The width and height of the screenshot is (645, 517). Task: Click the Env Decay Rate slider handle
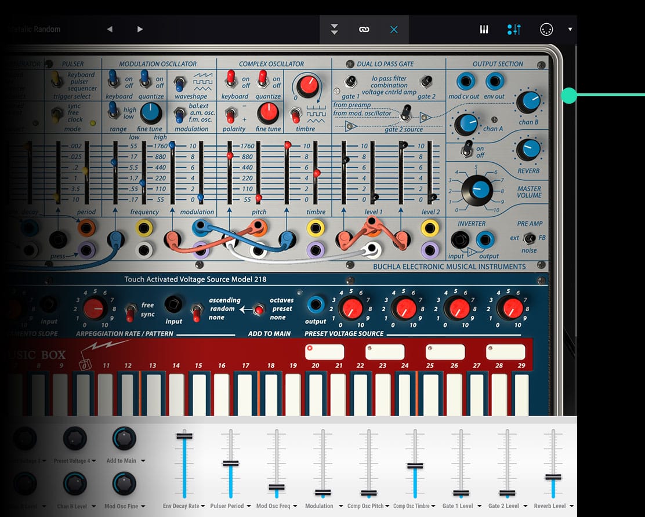[x=184, y=436]
